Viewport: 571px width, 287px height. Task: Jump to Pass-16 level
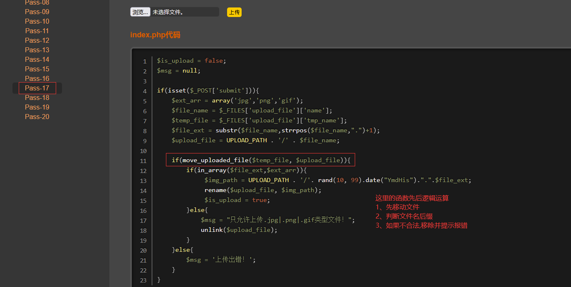tap(37, 78)
